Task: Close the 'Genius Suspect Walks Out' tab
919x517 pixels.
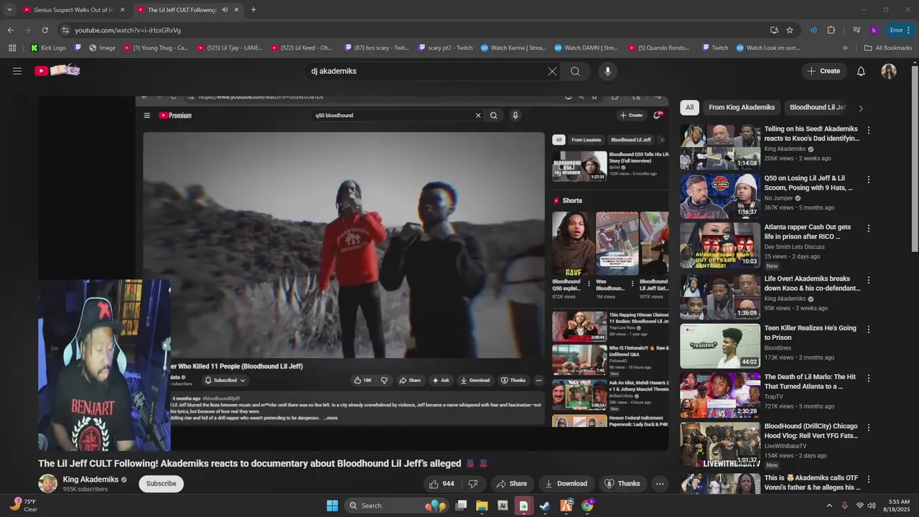Action: click(122, 10)
